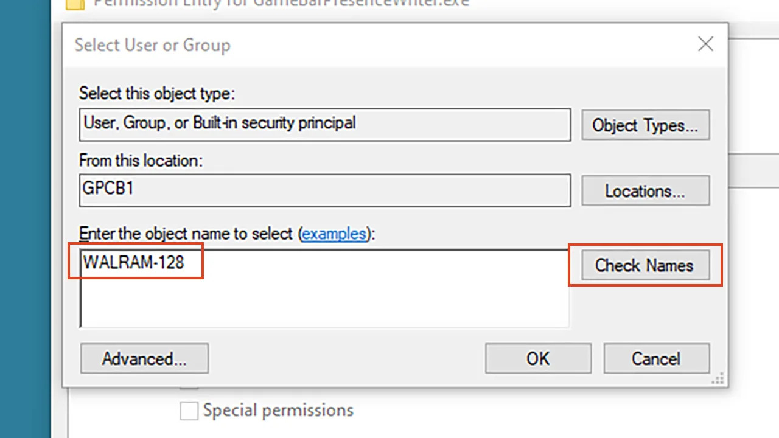Open the Locations browser
This screenshot has height=438, width=779.
pyautogui.click(x=645, y=191)
